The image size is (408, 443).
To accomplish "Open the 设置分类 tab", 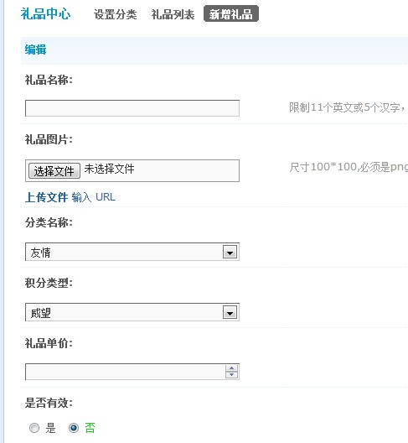I will point(115,14).
